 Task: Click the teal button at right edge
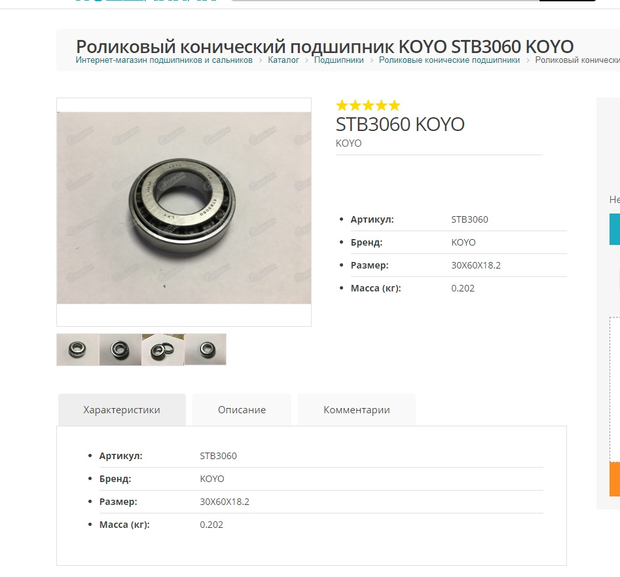[615, 229]
